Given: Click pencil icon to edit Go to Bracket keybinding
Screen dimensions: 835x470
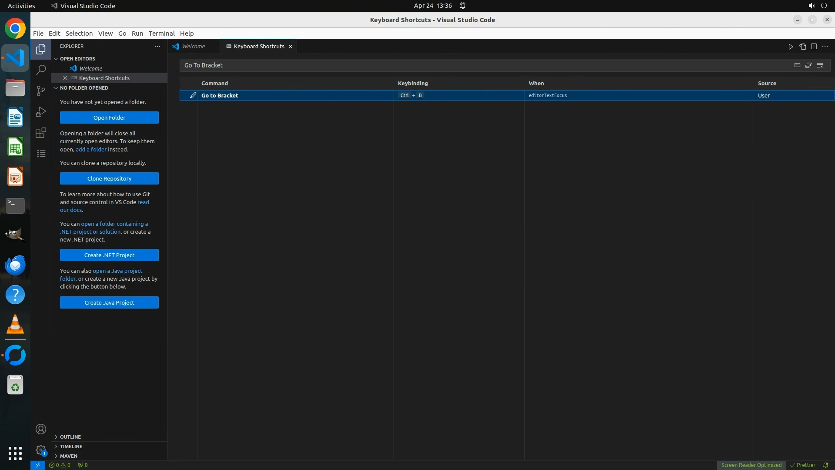Looking at the screenshot, I should point(193,95).
